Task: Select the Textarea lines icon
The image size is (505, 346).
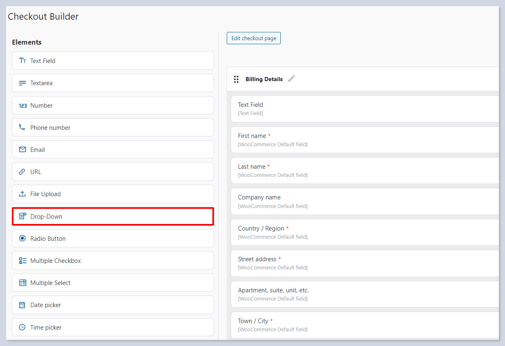Action: (23, 83)
